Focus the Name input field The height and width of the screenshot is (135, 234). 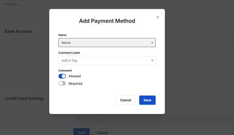pos(107,43)
